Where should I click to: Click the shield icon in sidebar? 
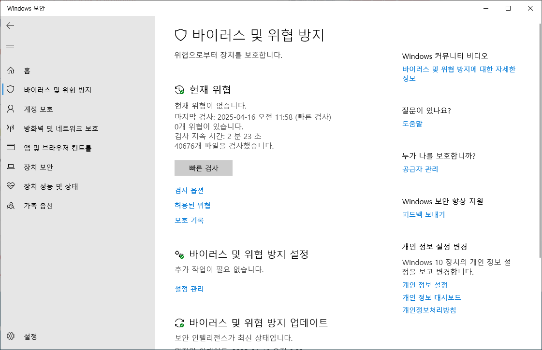coord(11,90)
